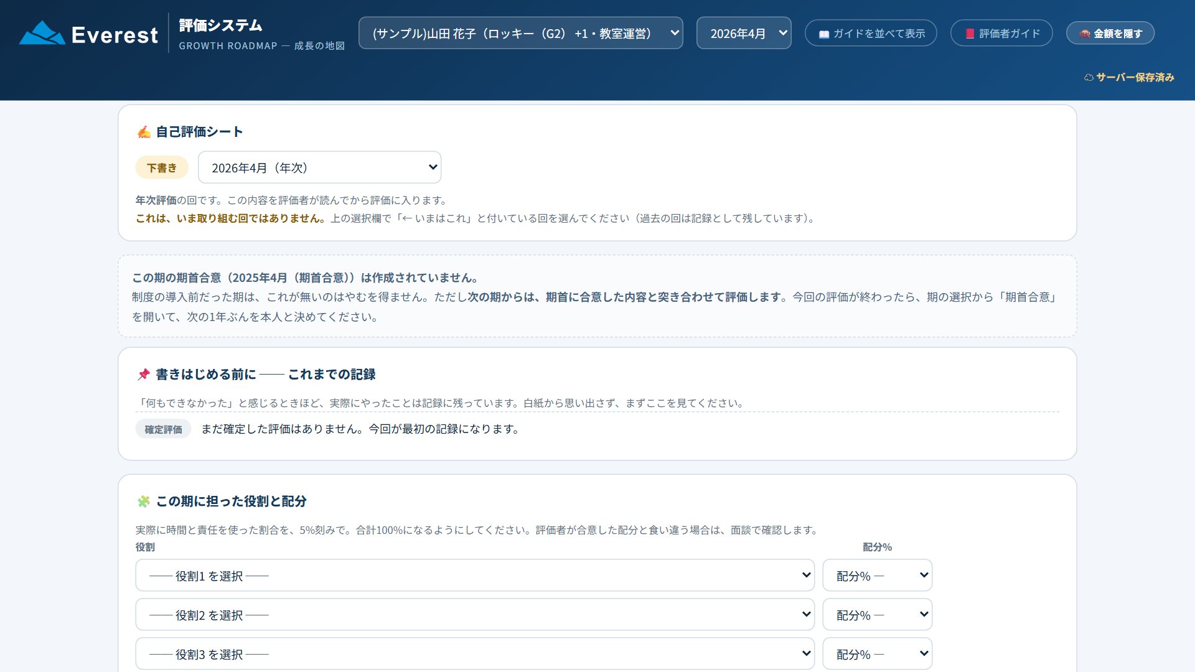
Task: Expand the 役割3 を選択 dropdown
Action: click(x=475, y=654)
